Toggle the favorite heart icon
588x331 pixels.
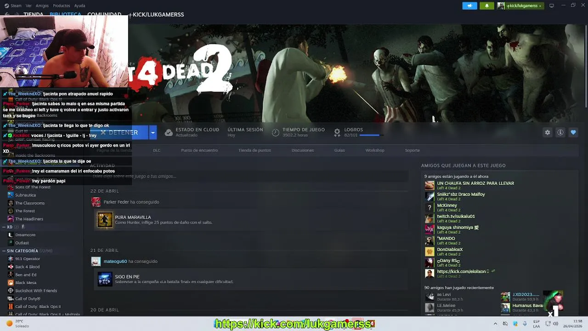click(573, 132)
